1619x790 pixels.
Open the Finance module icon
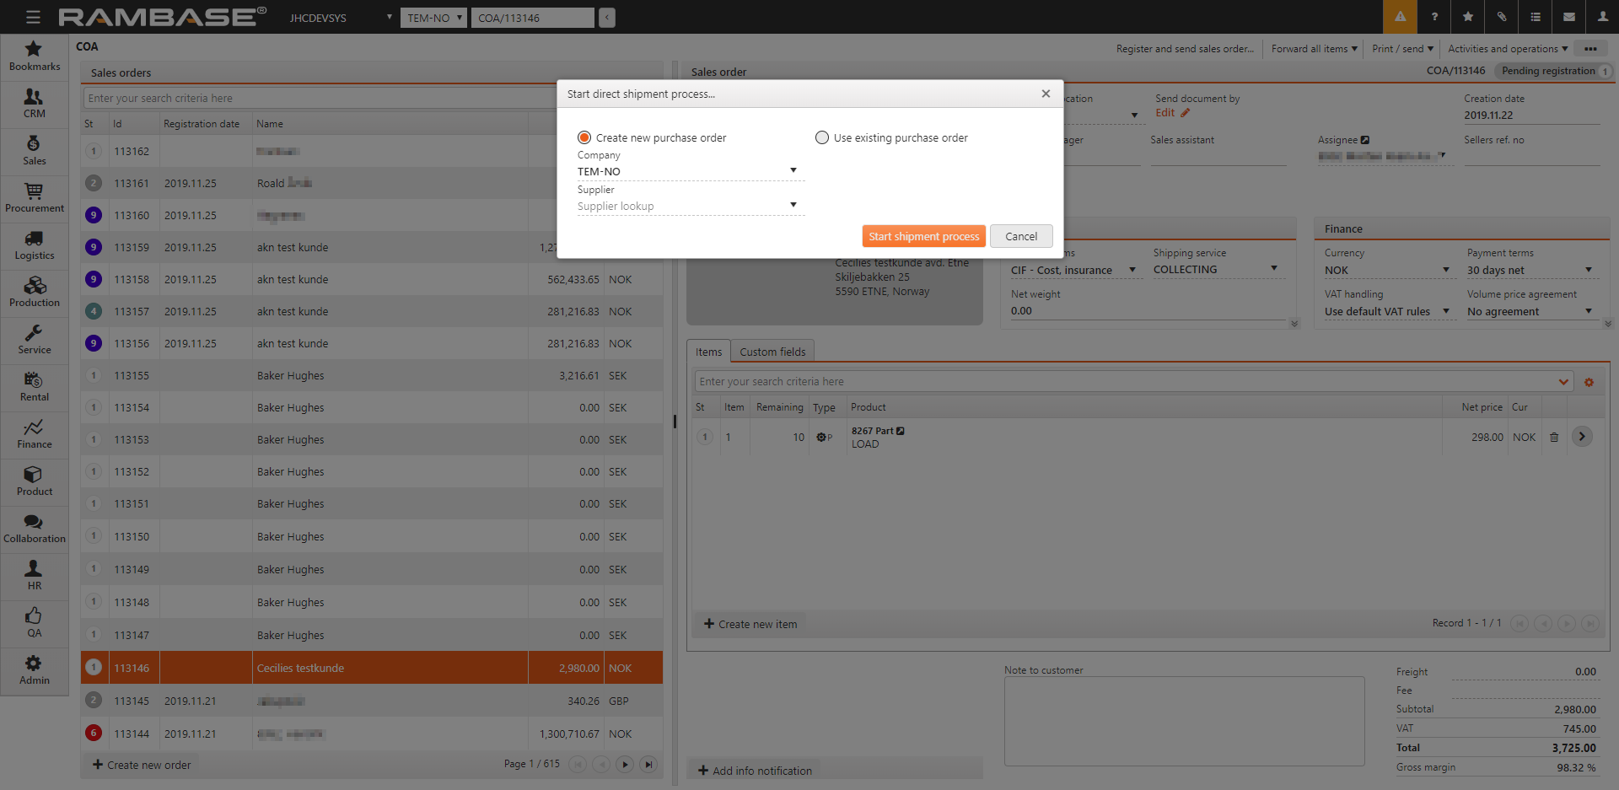34,434
